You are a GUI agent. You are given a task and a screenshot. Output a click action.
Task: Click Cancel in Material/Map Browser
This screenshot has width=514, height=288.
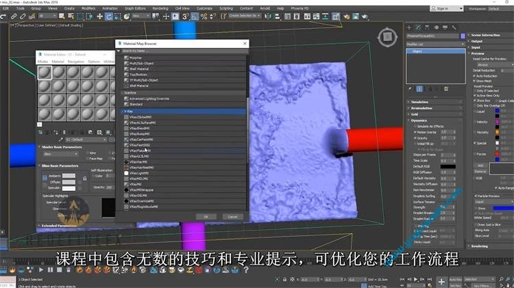[x=232, y=217]
